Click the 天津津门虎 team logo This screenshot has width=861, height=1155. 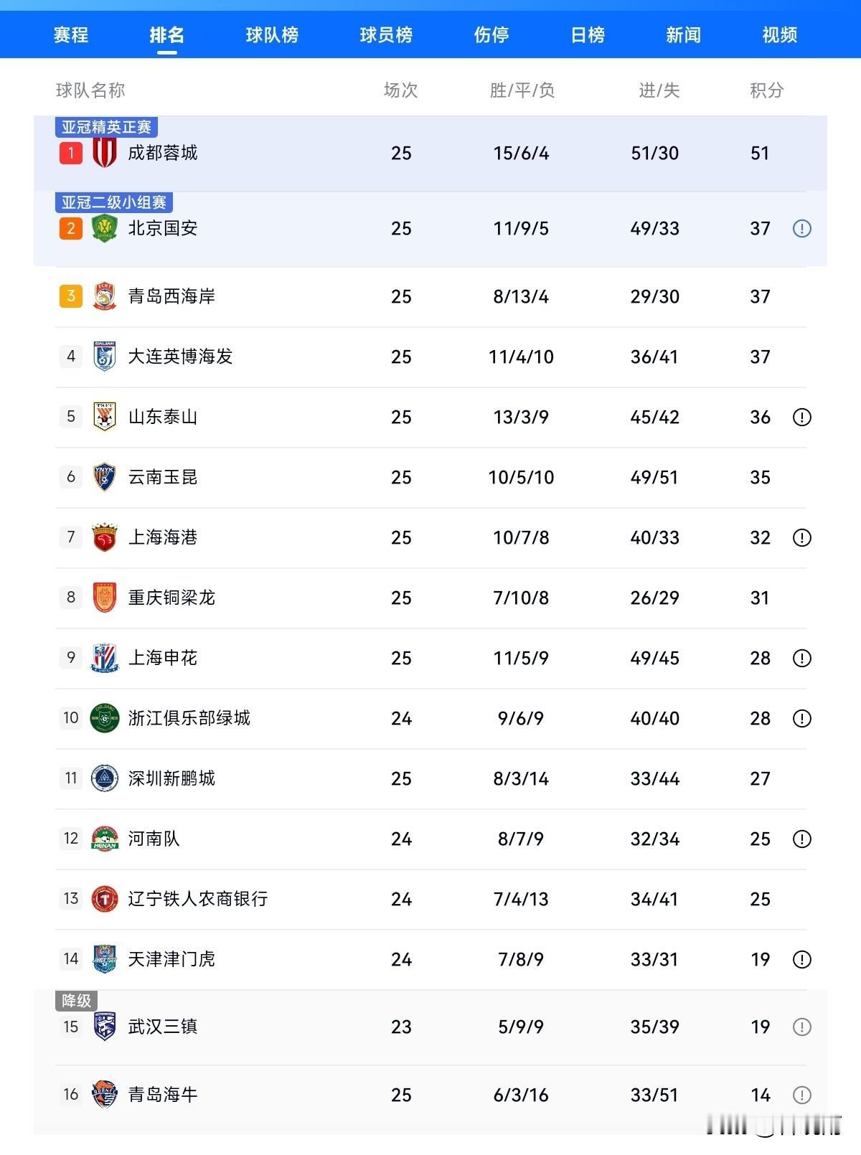(x=105, y=959)
